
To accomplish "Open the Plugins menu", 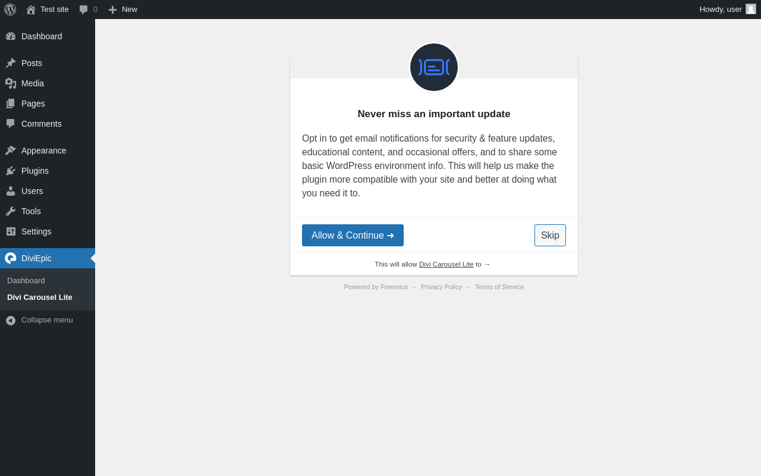I will (x=48, y=171).
